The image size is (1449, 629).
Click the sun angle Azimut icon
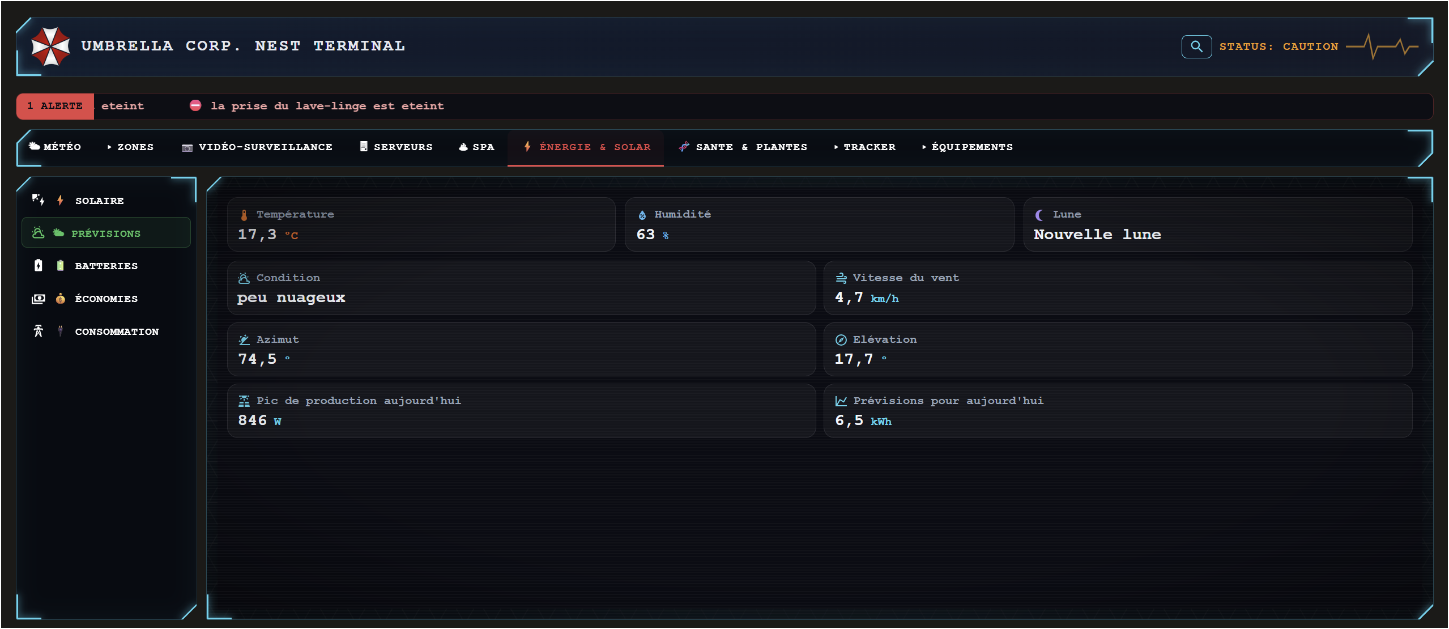(244, 340)
